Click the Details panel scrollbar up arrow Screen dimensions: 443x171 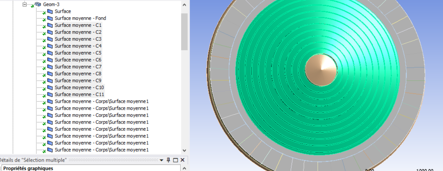click(184, 168)
